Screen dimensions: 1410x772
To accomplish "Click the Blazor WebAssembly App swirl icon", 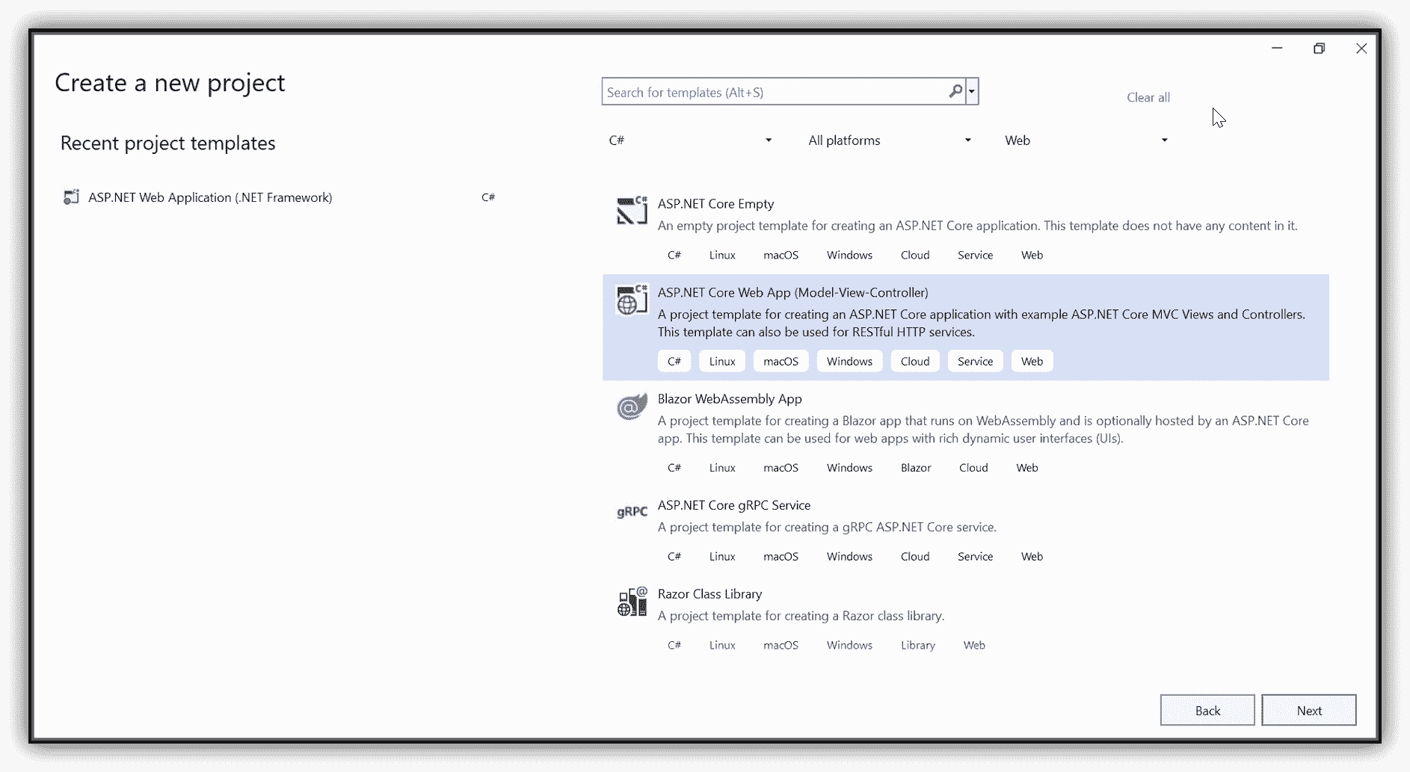I will point(632,407).
